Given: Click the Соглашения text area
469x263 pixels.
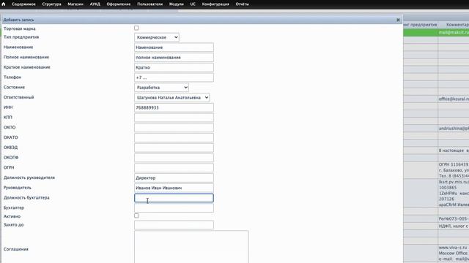Looking at the screenshot, I should (x=191, y=247).
